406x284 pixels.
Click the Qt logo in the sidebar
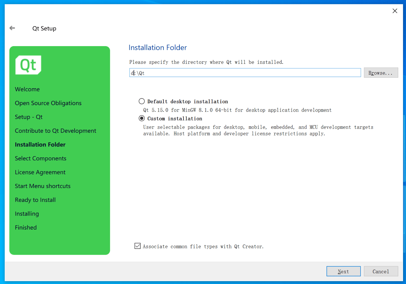[x=28, y=65]
